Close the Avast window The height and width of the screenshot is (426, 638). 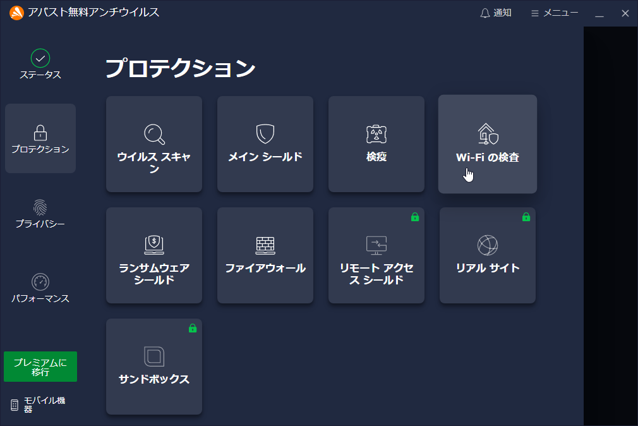click(625, 13)
